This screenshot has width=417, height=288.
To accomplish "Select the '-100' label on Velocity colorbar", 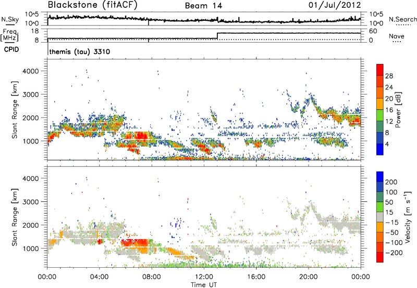I will 394,243.
